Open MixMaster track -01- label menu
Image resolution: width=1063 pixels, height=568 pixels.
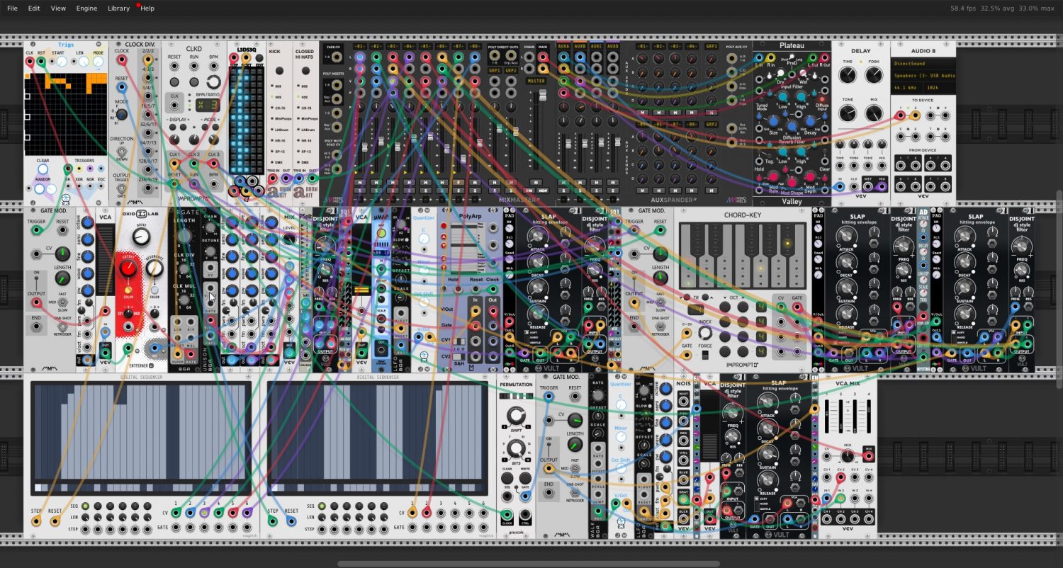[x=359, y=47]
